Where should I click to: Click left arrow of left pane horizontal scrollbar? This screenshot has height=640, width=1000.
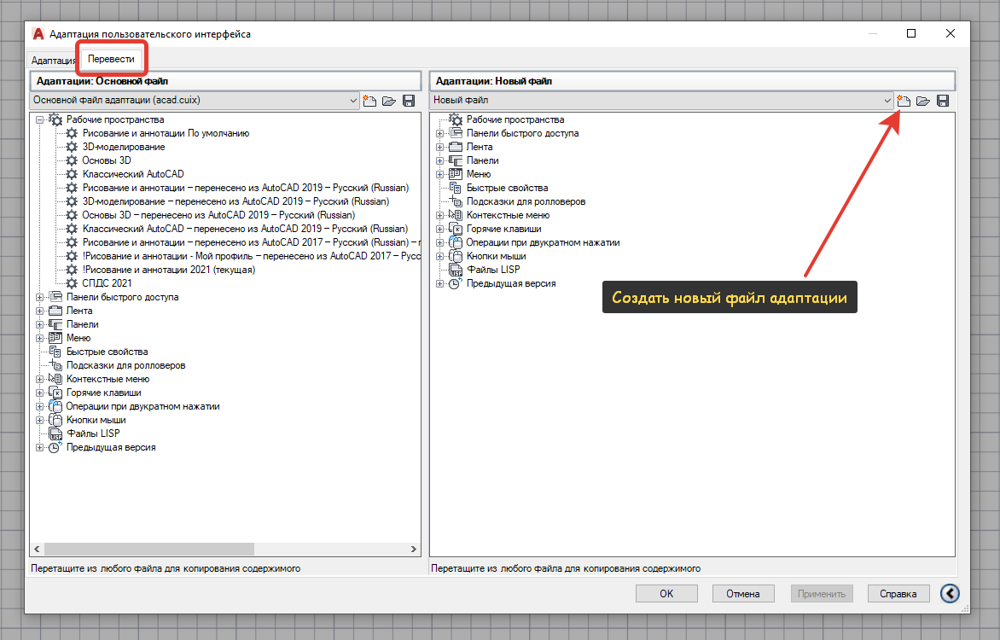[x=37, y=549]
